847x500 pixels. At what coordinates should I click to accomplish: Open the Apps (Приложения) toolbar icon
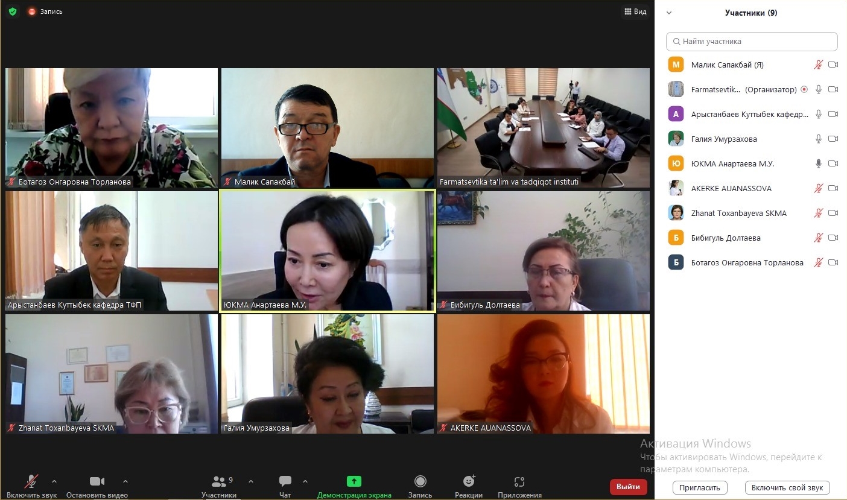point(519,481)
